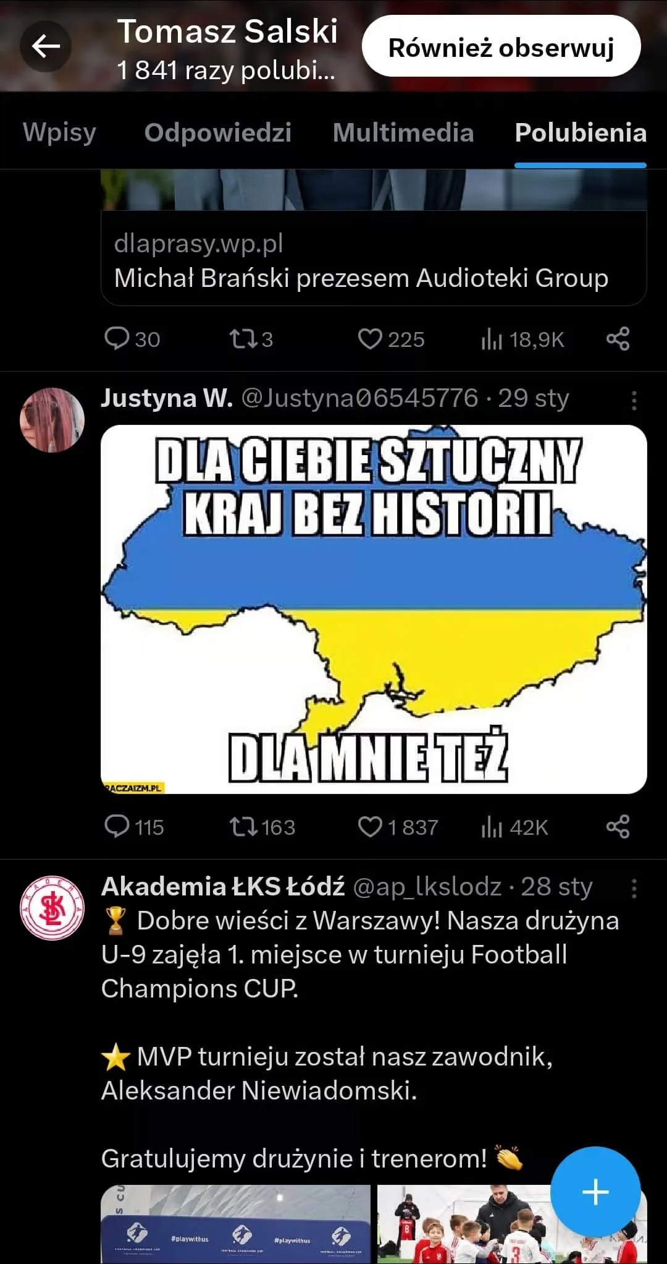Open more options for Justyna W.'s post
Screen dimensions: 667x1264
point(634,400)
